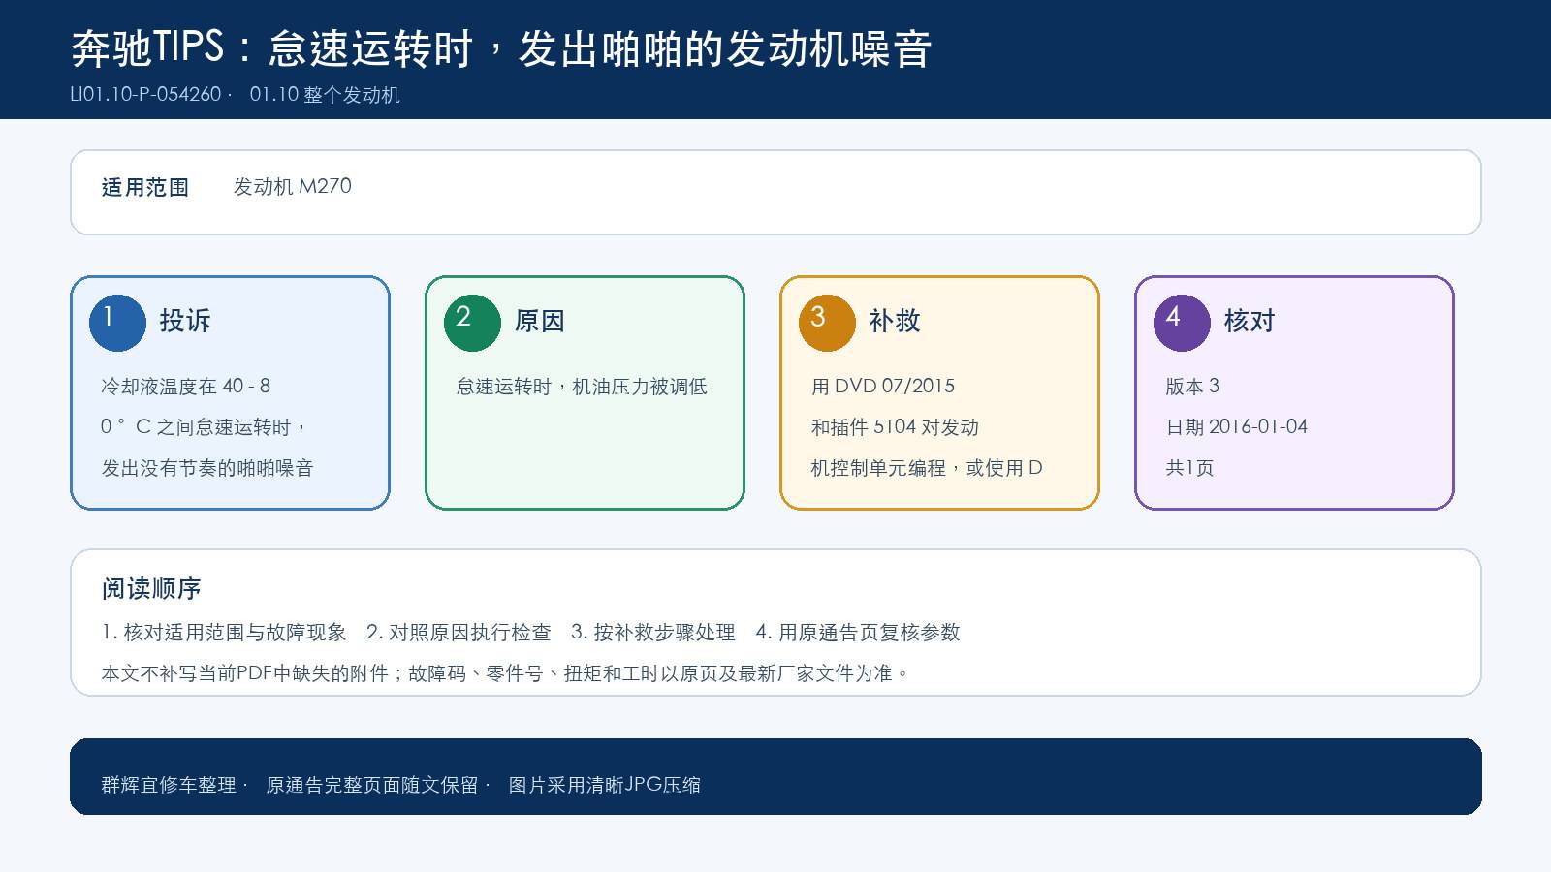Click the 版本 3 text
This screenshot has width=1551, height=872.
(1192, 386)
